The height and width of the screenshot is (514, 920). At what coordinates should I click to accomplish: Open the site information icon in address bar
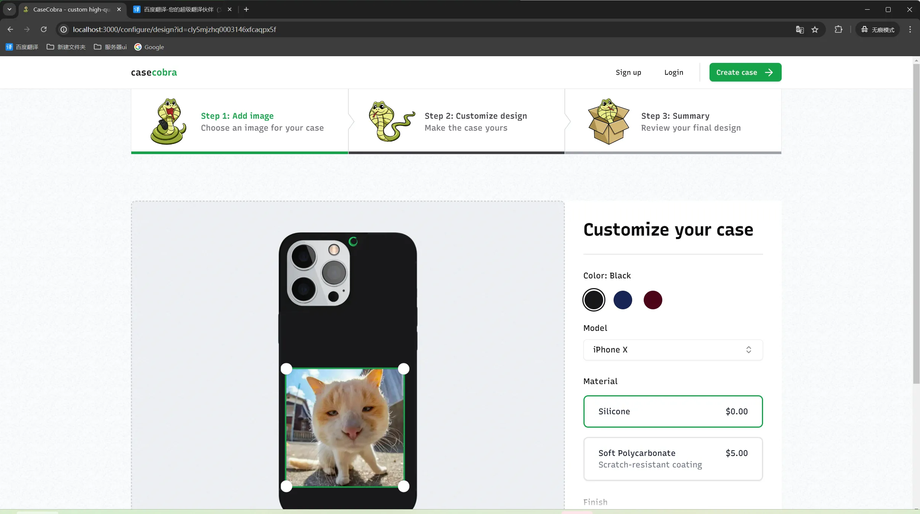(x=64, y=29)
